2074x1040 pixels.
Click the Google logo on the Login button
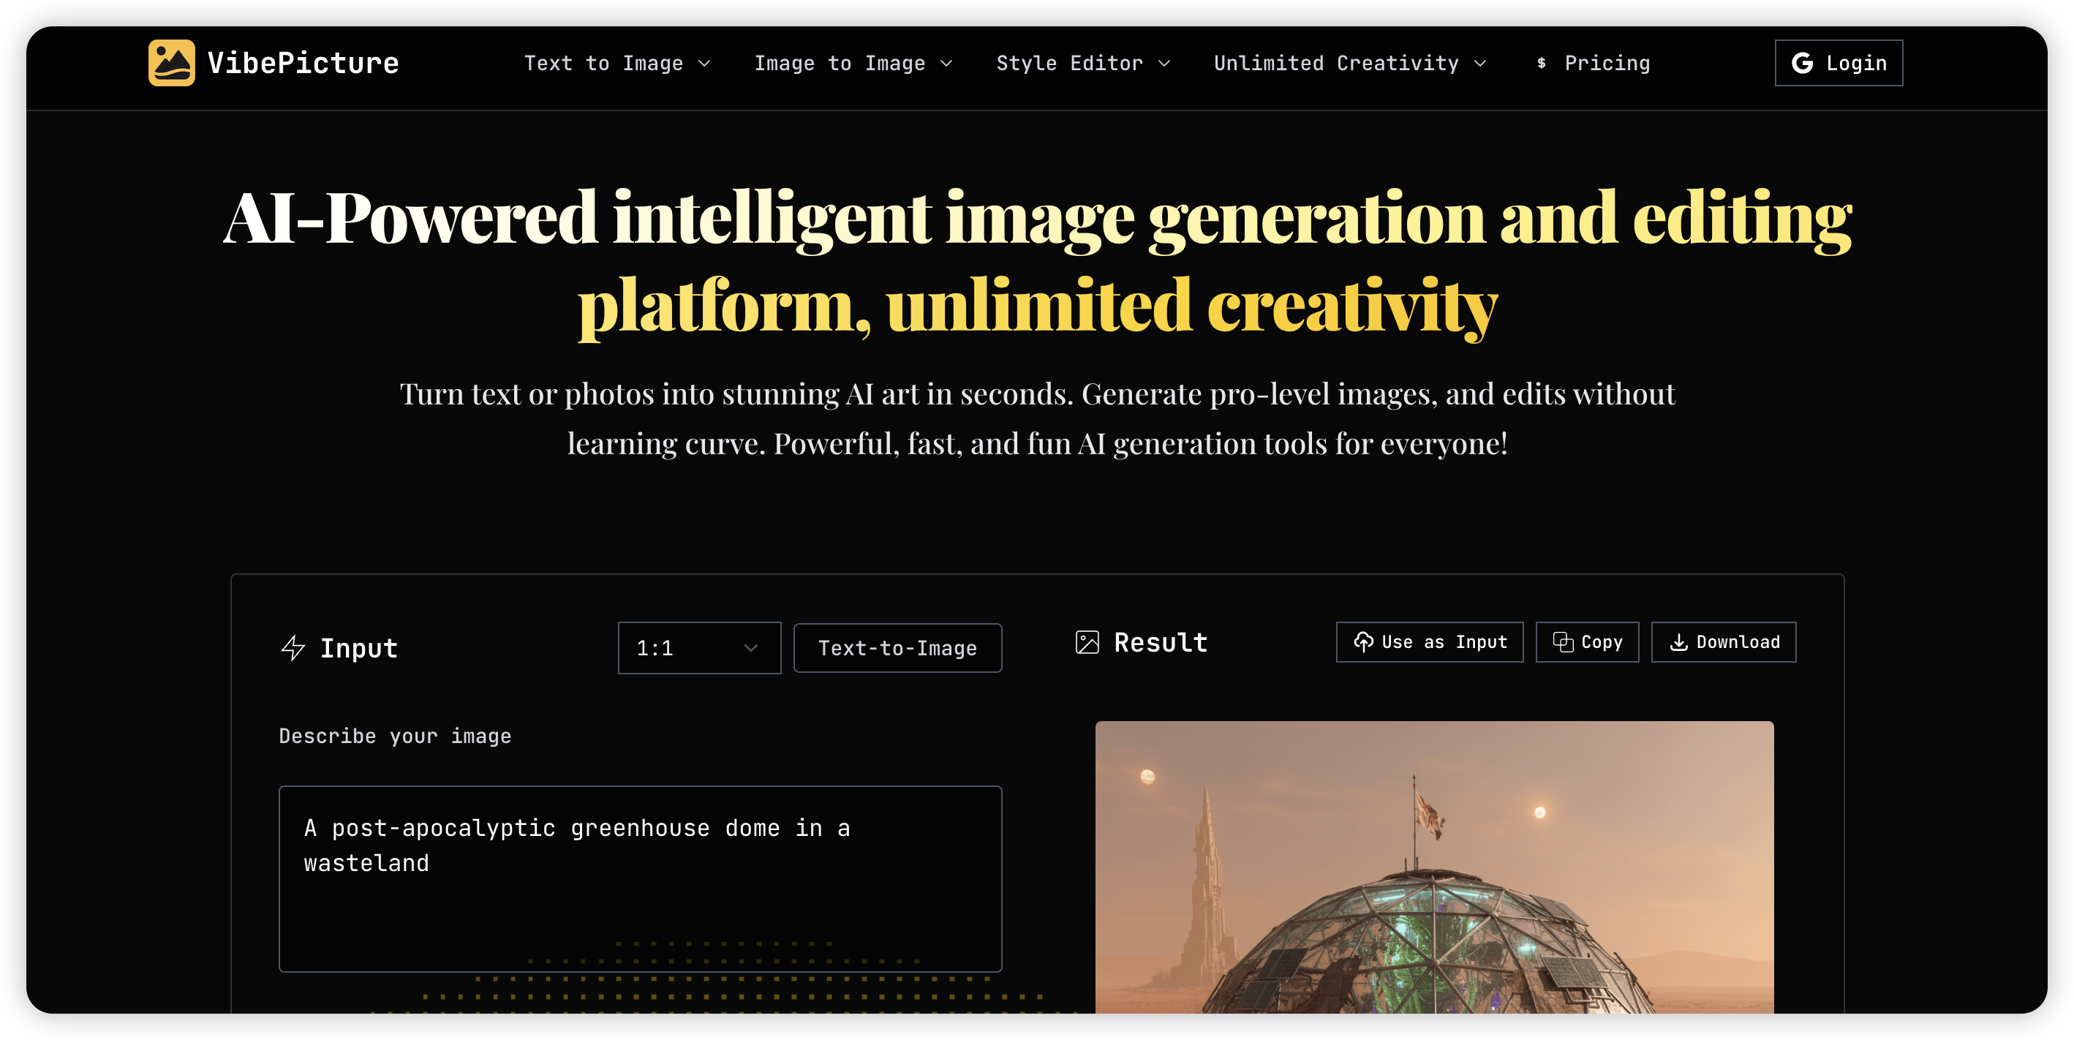click(1803, 62)
